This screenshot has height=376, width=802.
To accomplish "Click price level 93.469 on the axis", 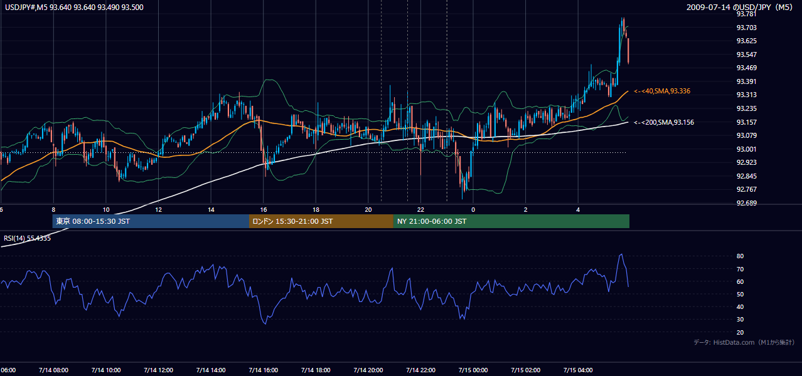I will click(x=746, y=68).
